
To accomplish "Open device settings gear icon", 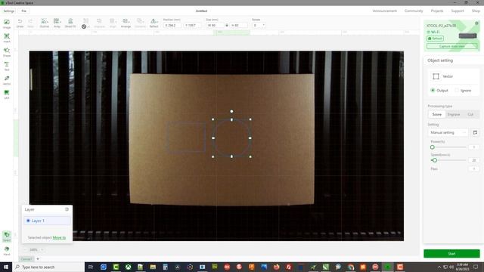I will click(x=476, y=23).
